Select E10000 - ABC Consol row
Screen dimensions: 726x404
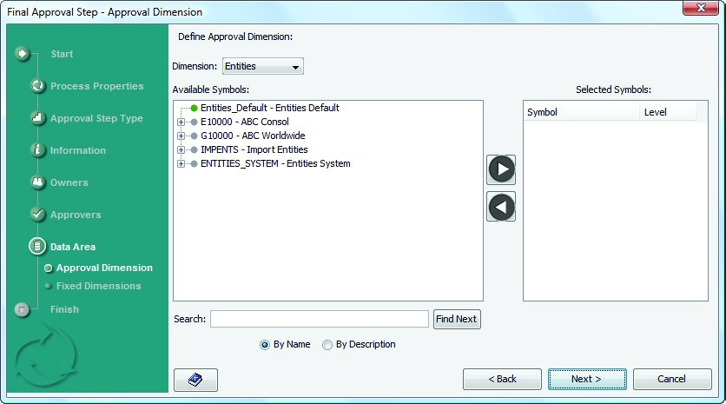click(245, 122)
